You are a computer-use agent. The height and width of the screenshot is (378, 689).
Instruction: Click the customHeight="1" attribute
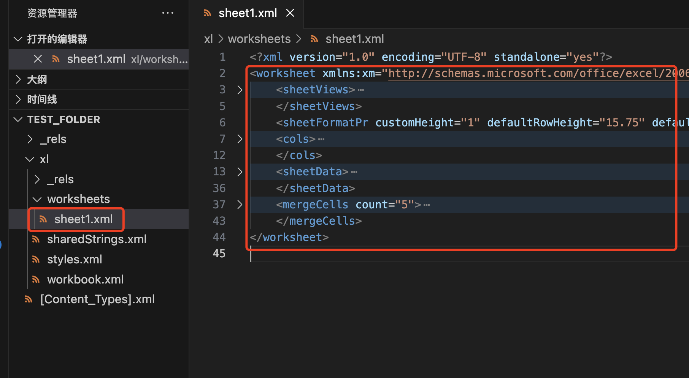click(x=428, y=123)
